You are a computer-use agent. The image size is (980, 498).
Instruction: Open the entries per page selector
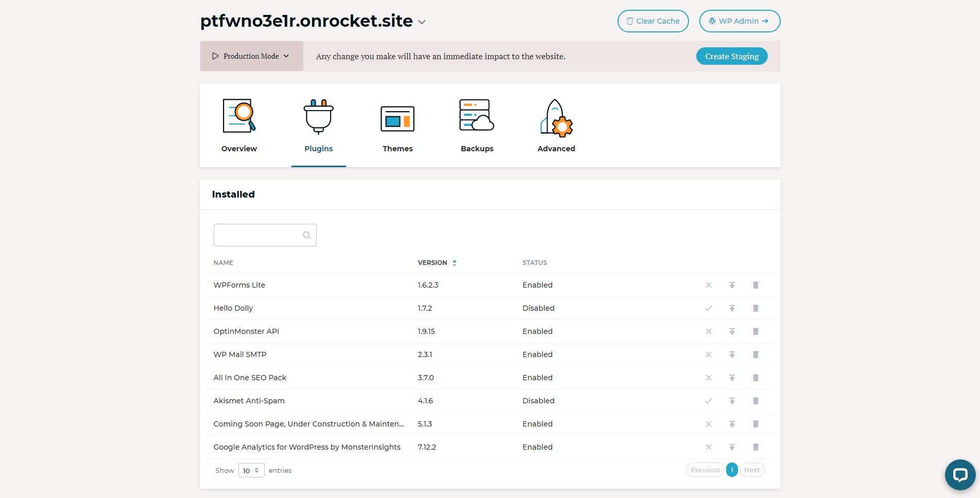coord(251,470)
